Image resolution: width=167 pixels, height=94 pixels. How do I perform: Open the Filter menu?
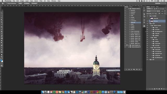tap(41, 1)
